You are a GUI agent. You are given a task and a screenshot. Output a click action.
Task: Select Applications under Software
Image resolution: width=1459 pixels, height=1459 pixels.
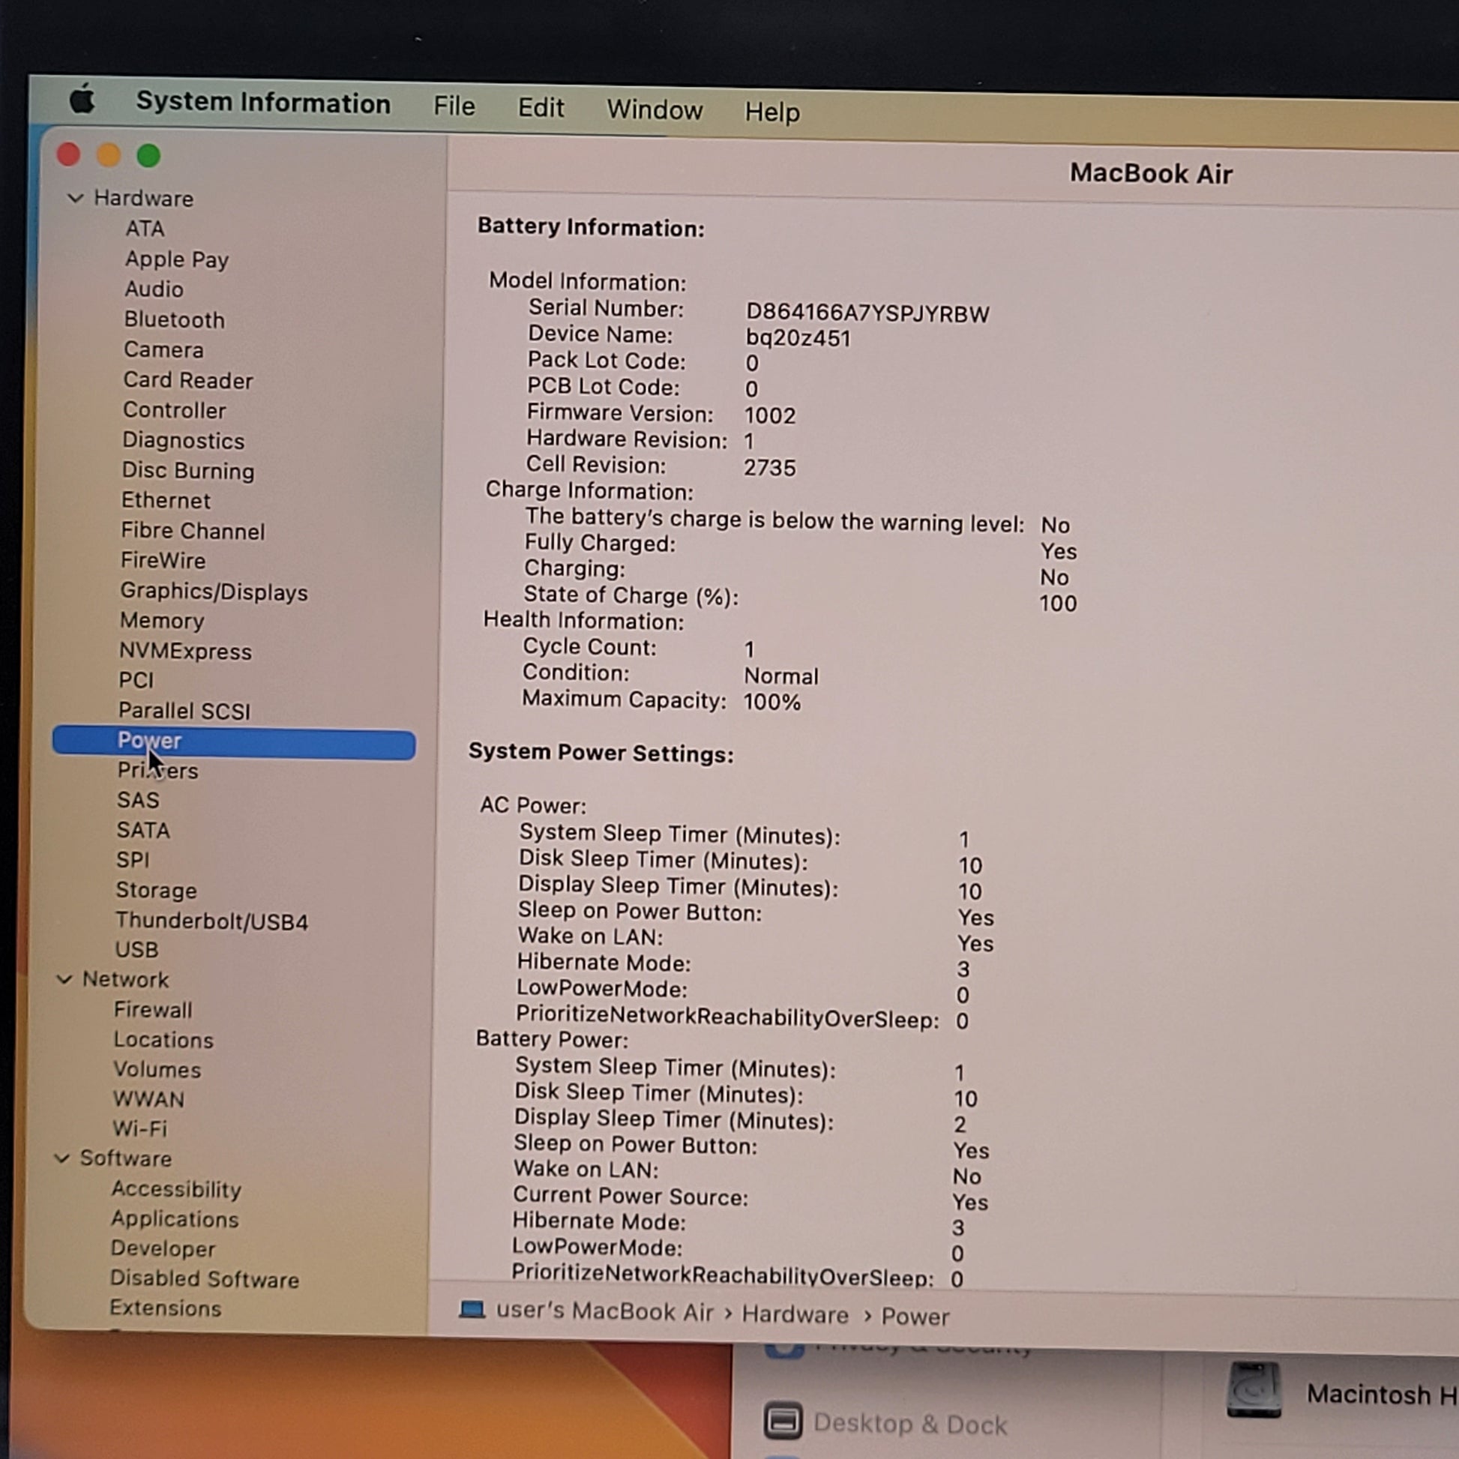click(x=175, y=1219)
